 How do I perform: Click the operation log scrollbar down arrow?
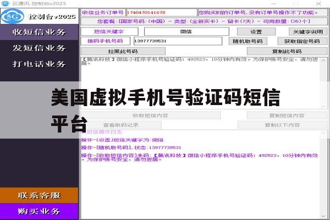pyautogui.click(x=323, y=216)
